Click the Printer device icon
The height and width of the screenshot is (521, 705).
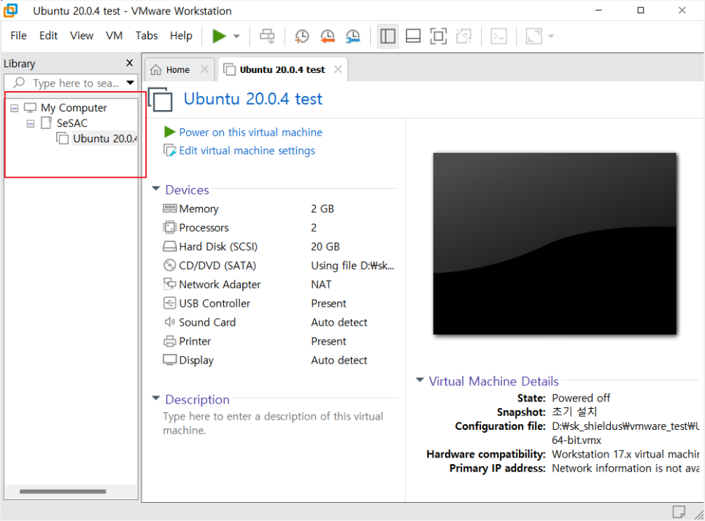click(x=169, y=341)
